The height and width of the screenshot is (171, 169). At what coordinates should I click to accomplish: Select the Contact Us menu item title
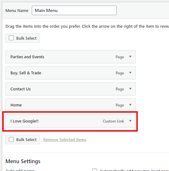pos(20,89)
